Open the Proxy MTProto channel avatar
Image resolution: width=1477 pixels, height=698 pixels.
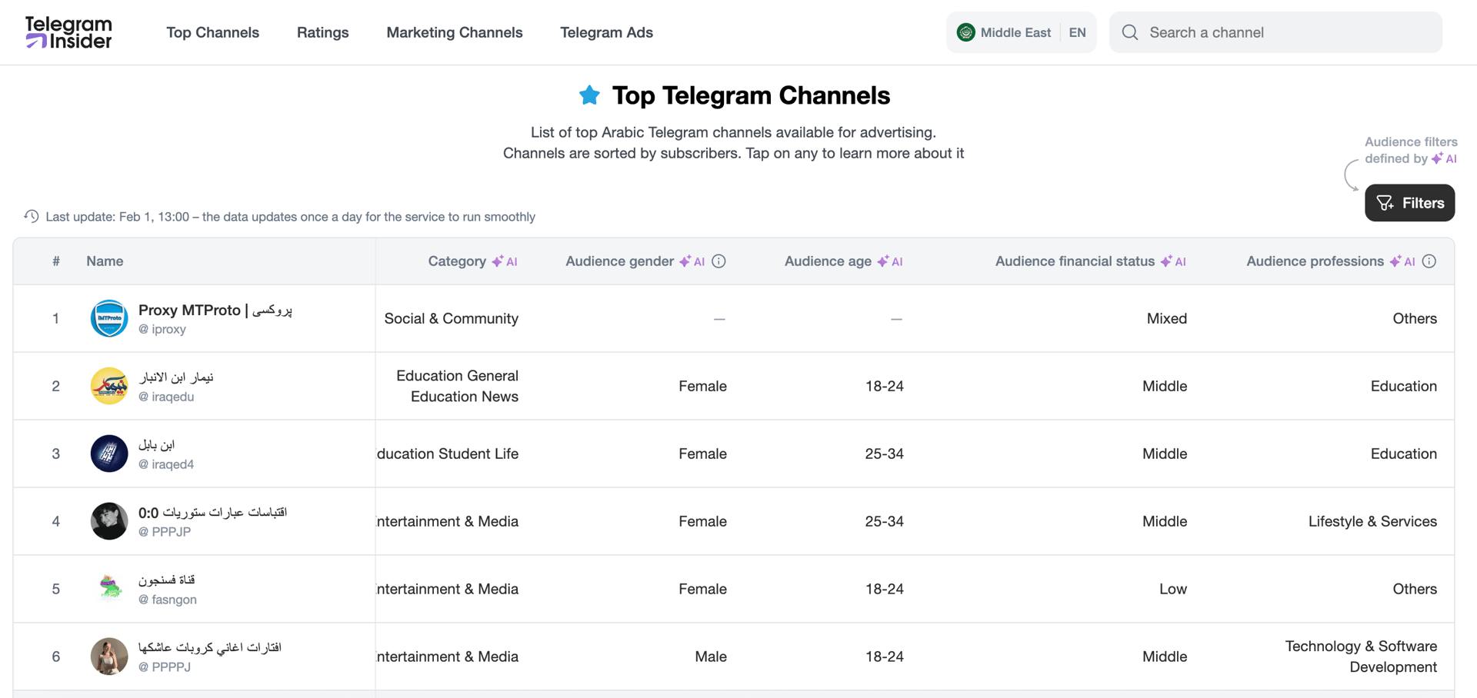pos(109,318)
